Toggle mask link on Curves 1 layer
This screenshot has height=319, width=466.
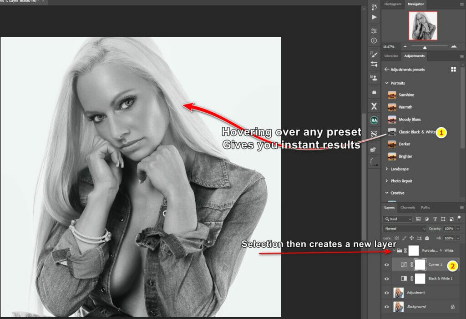point(411,264)
